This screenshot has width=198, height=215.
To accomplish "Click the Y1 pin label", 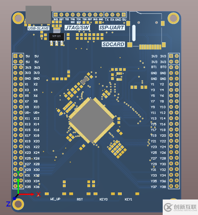I will 152,84.
